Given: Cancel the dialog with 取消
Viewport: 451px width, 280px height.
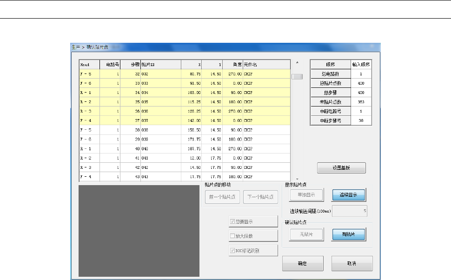Looking at the screenshot, I should point(352,263).
